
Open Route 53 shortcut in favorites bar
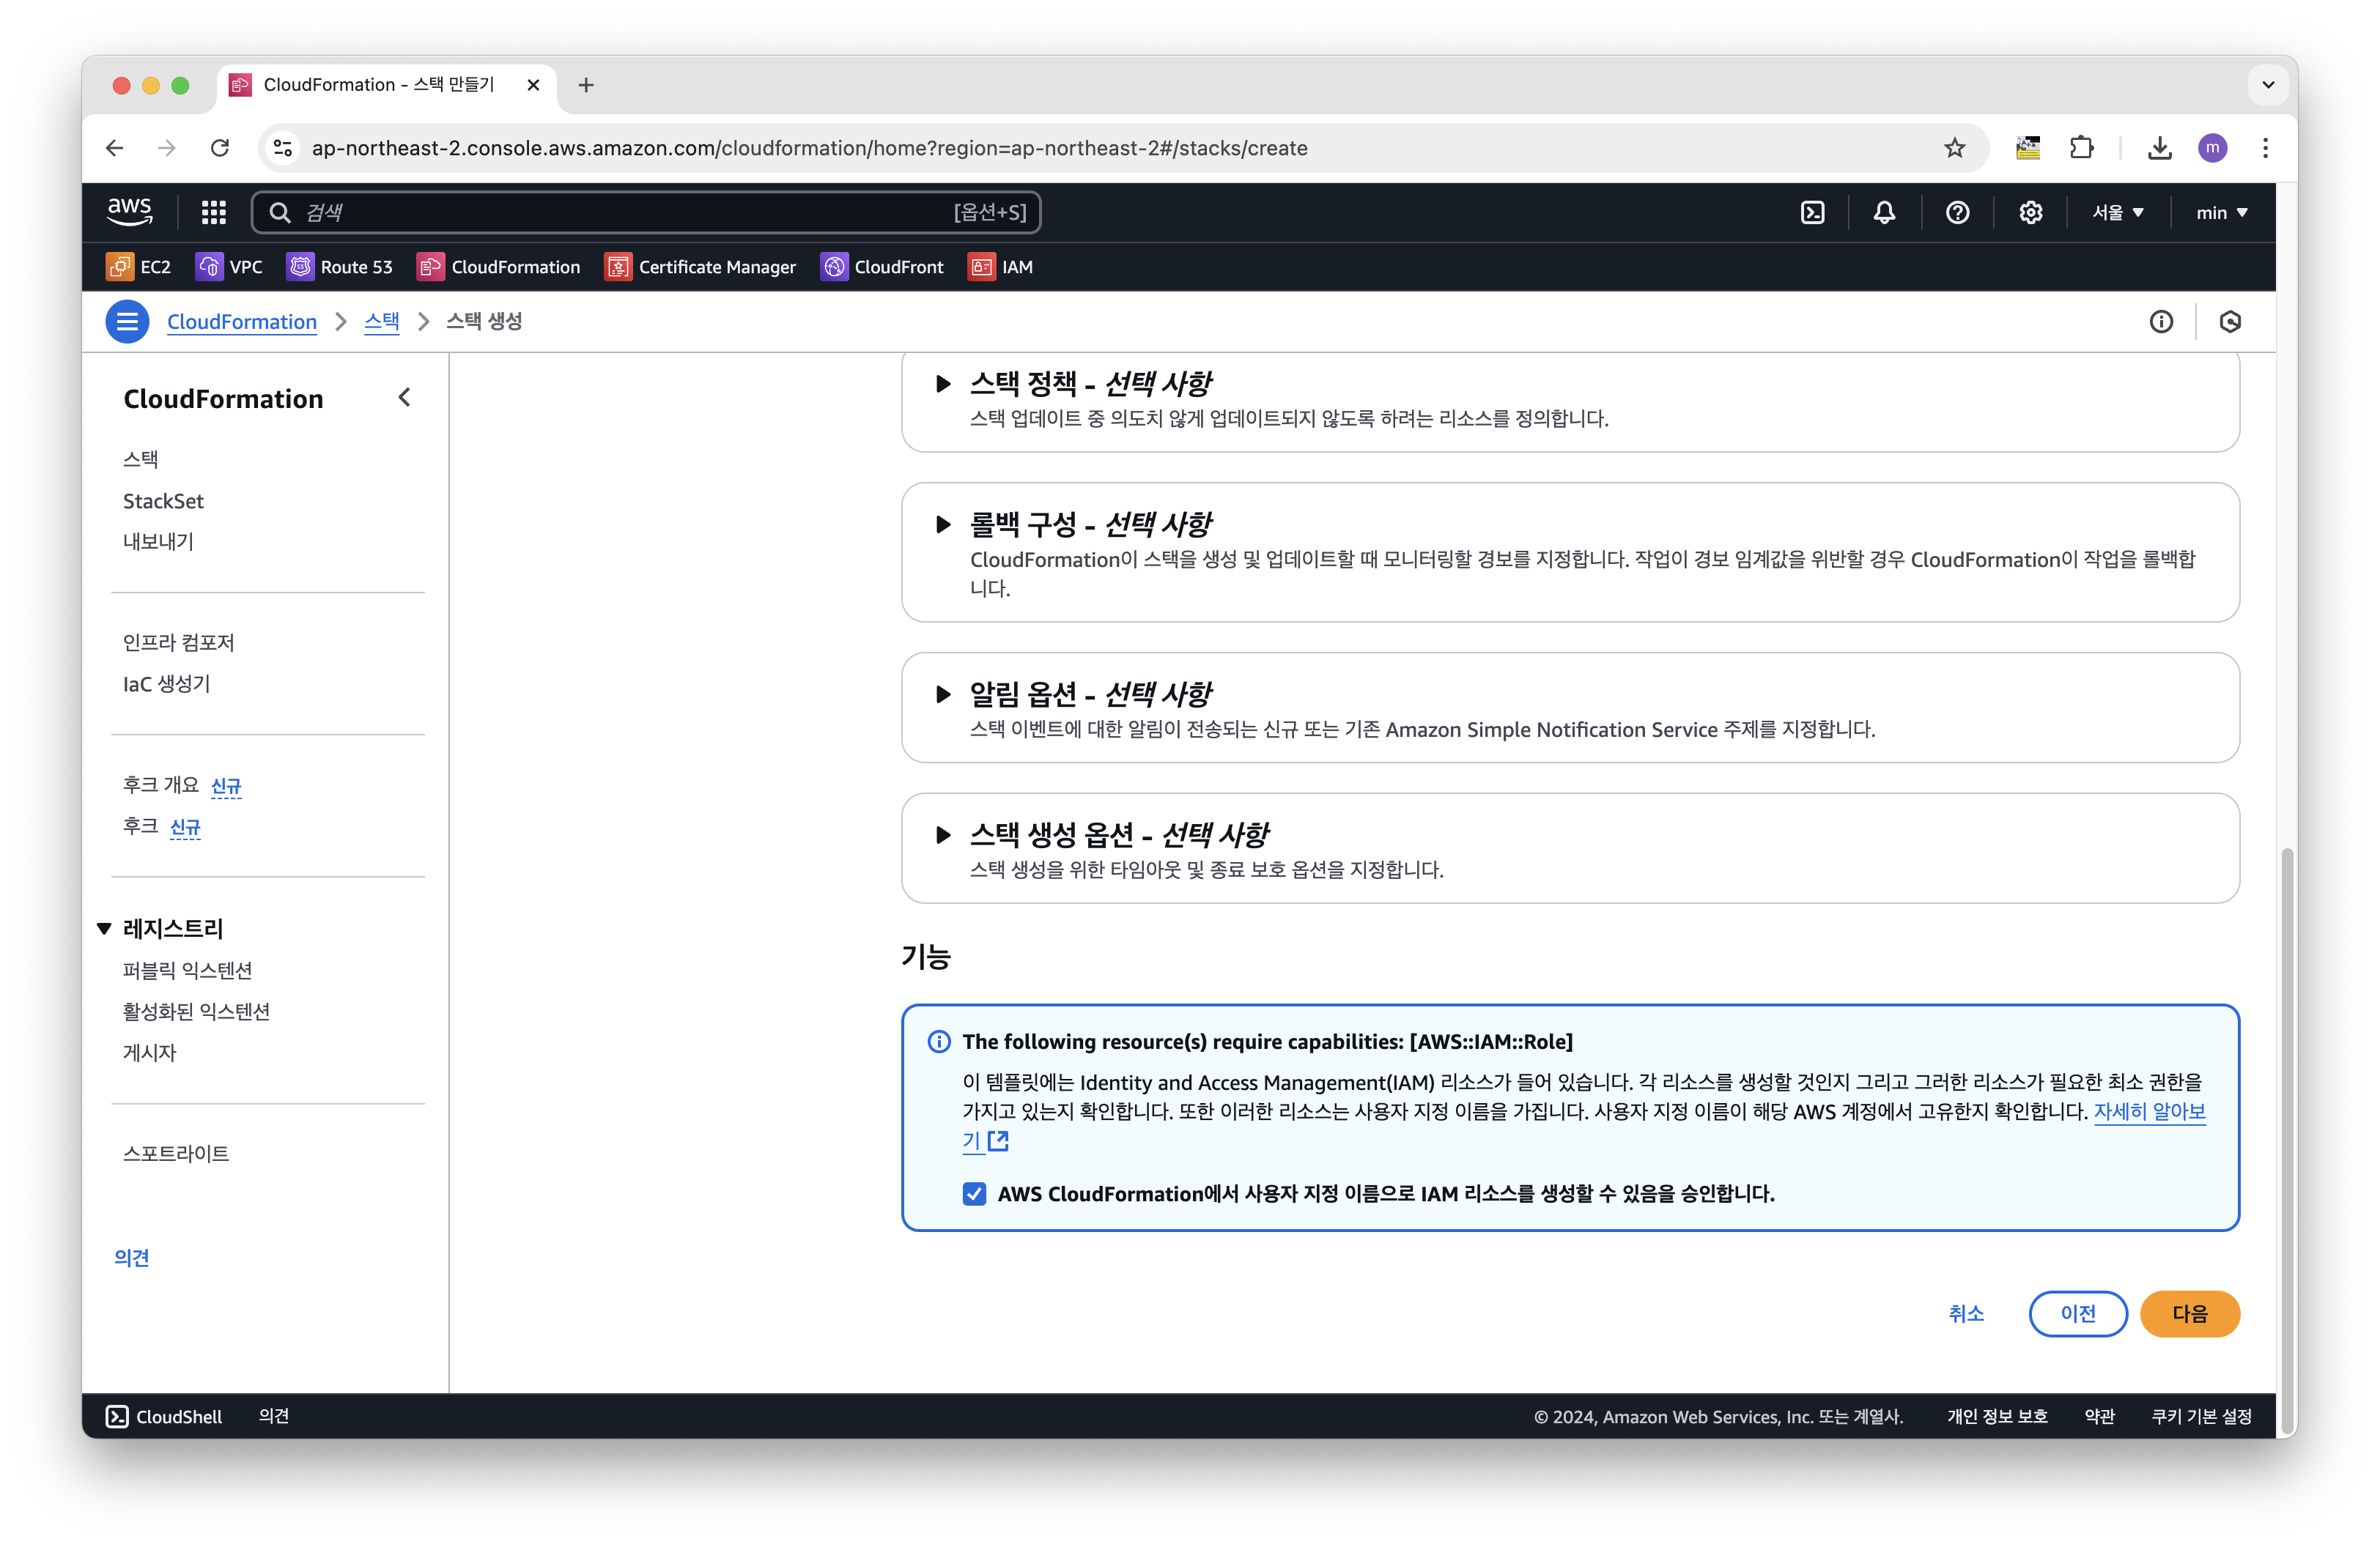point(340,267)
